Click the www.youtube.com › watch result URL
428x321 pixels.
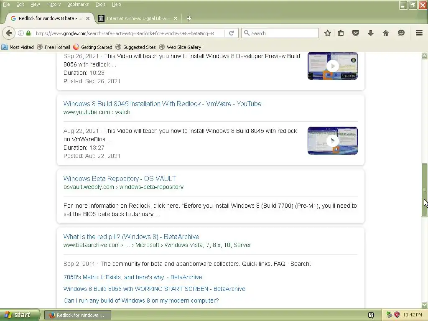point(97,112)
